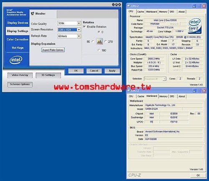The height and width of the screenshot is (181, 209).
Task: Select the 90 degree rotation radio button
Action: click(x=93, y=41)
